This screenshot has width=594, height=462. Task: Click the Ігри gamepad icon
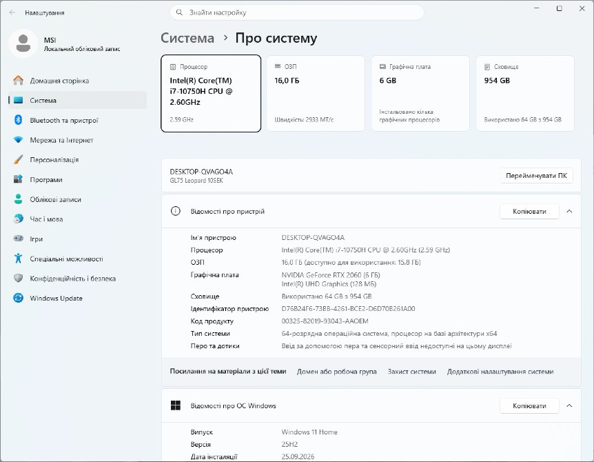[x=18, y=239]
